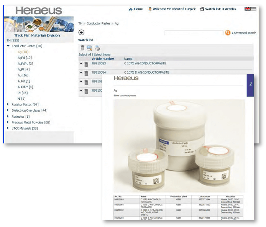This screenshot has height=227, width=266.
Task: Select AgPdPt [2] in the tree
Action: [25, 64]
